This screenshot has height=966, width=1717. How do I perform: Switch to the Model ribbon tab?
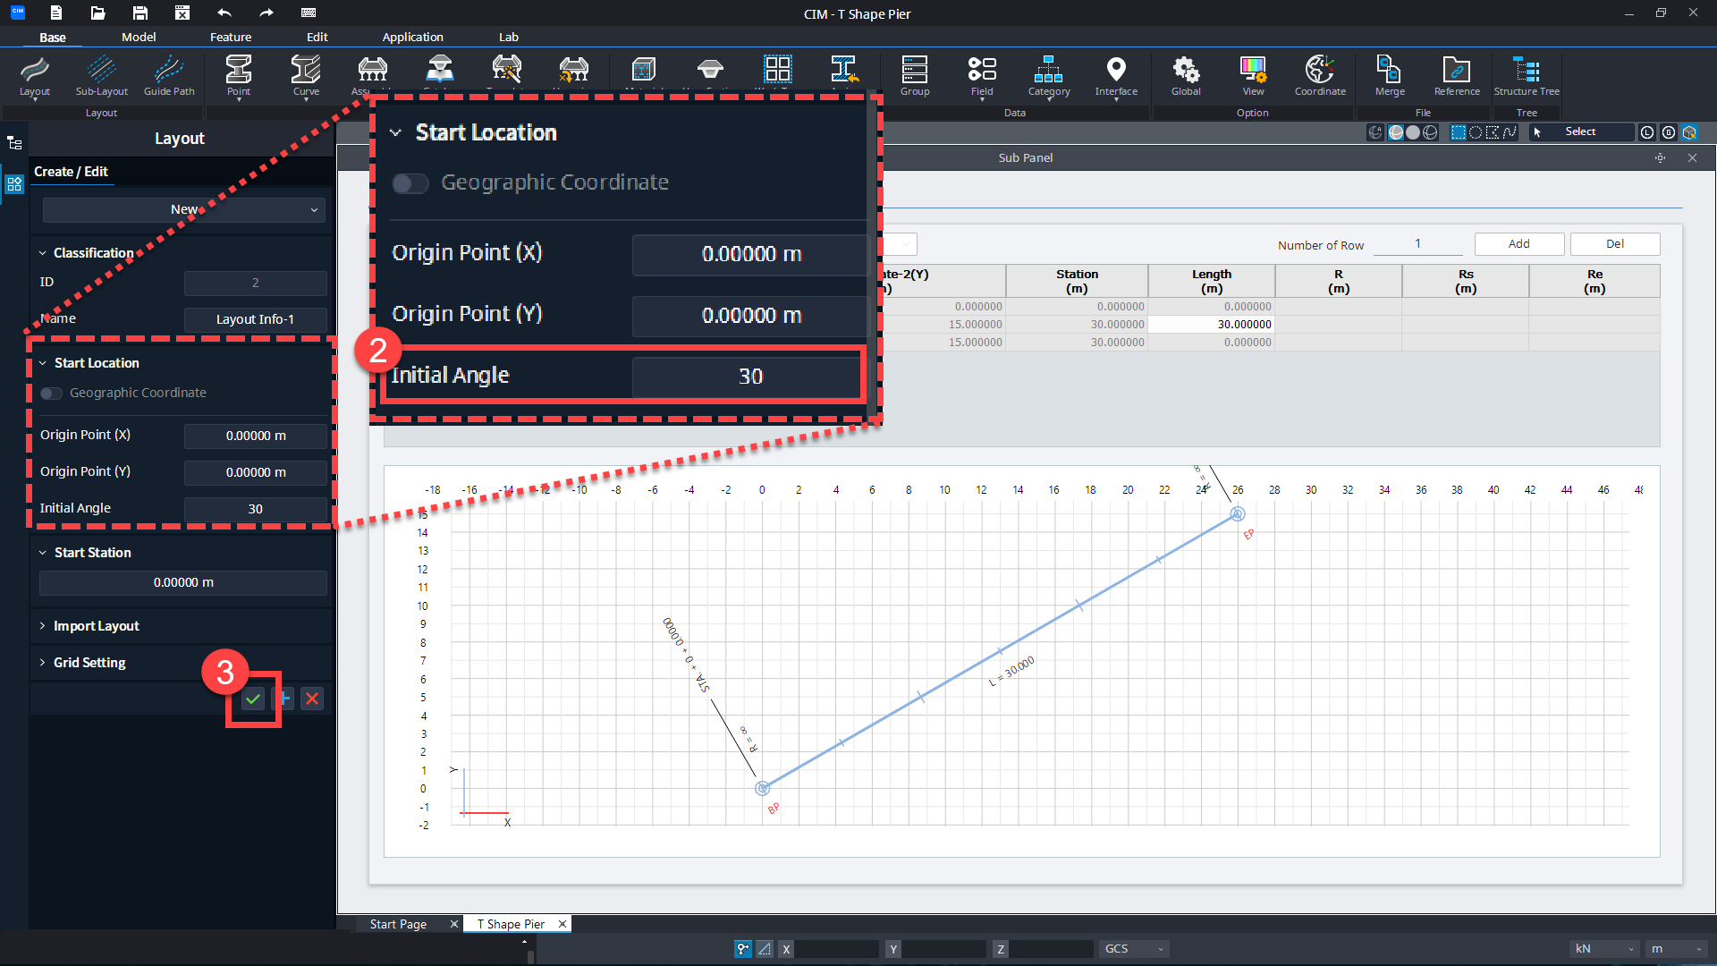tap(139, 37)
